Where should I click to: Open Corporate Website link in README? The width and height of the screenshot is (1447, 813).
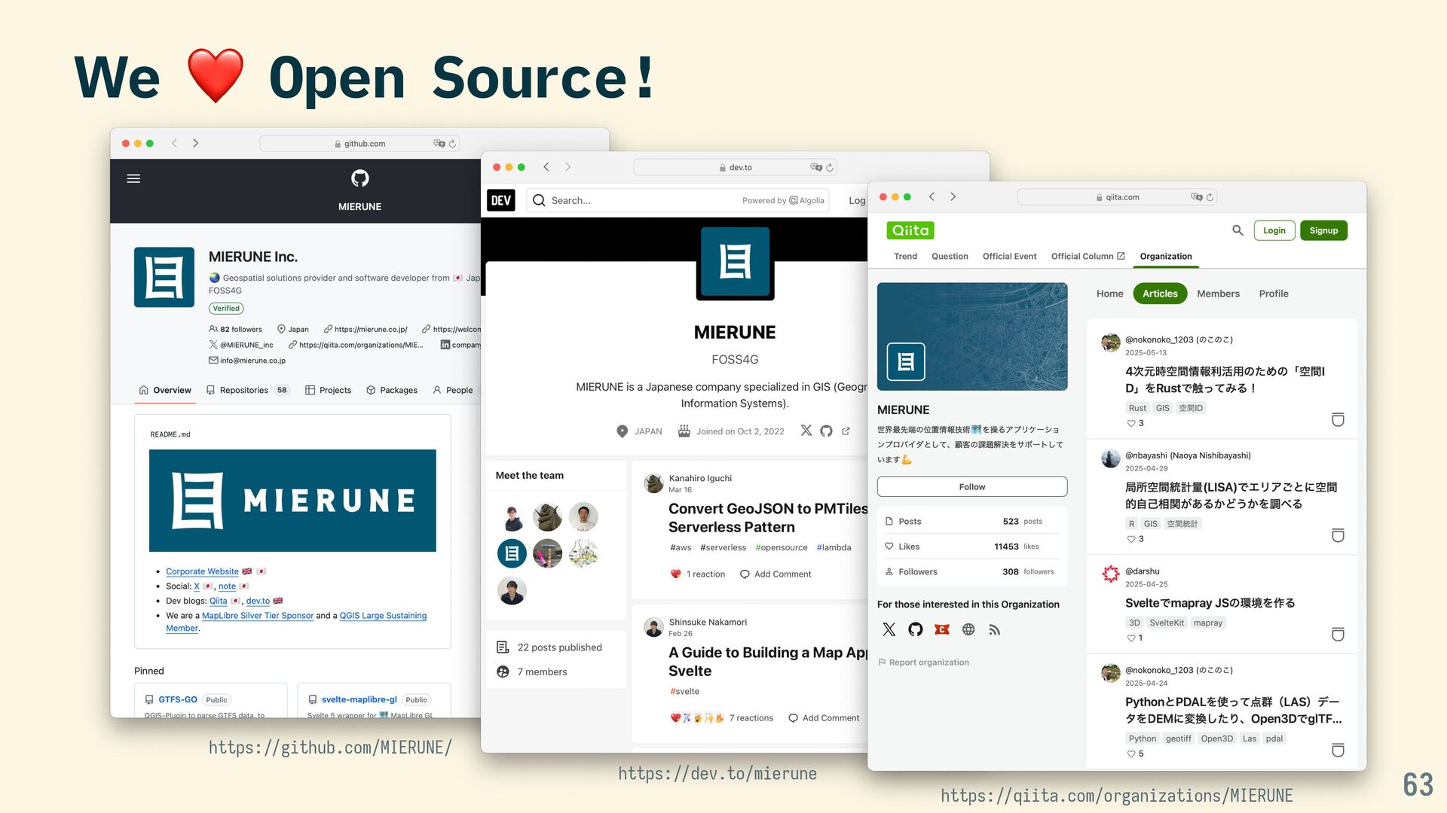pyautogui.click(x=202, y=571)
